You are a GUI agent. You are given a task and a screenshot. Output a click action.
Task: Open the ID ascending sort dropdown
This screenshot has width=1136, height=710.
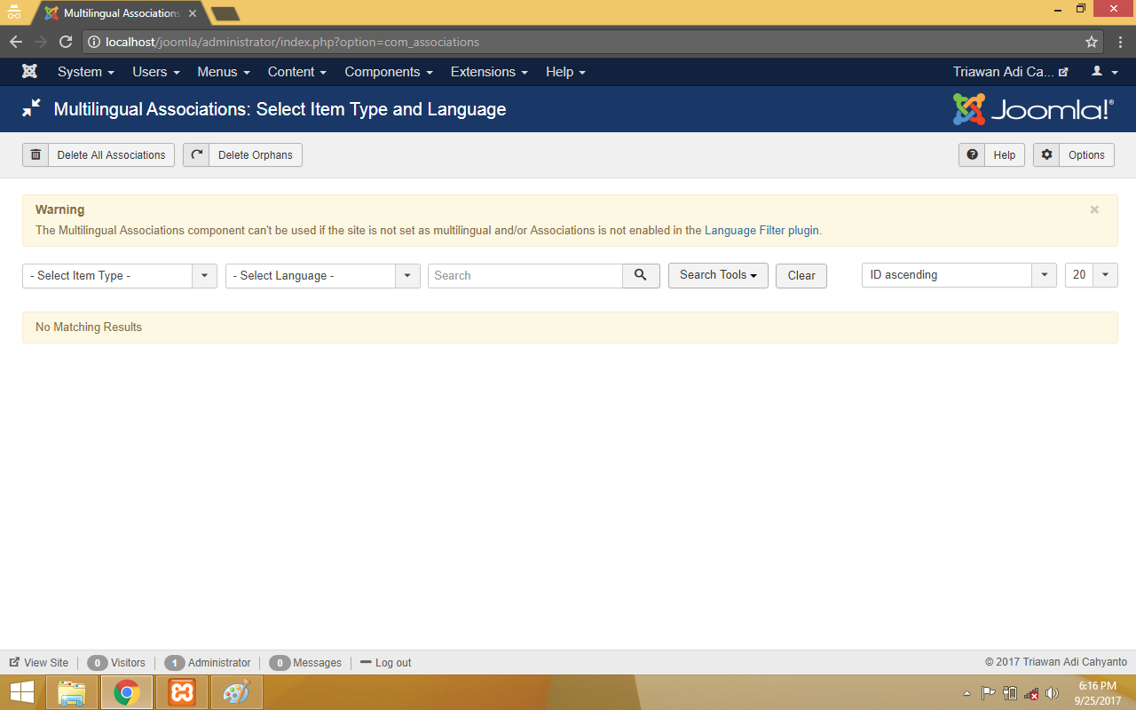point(958,275)
